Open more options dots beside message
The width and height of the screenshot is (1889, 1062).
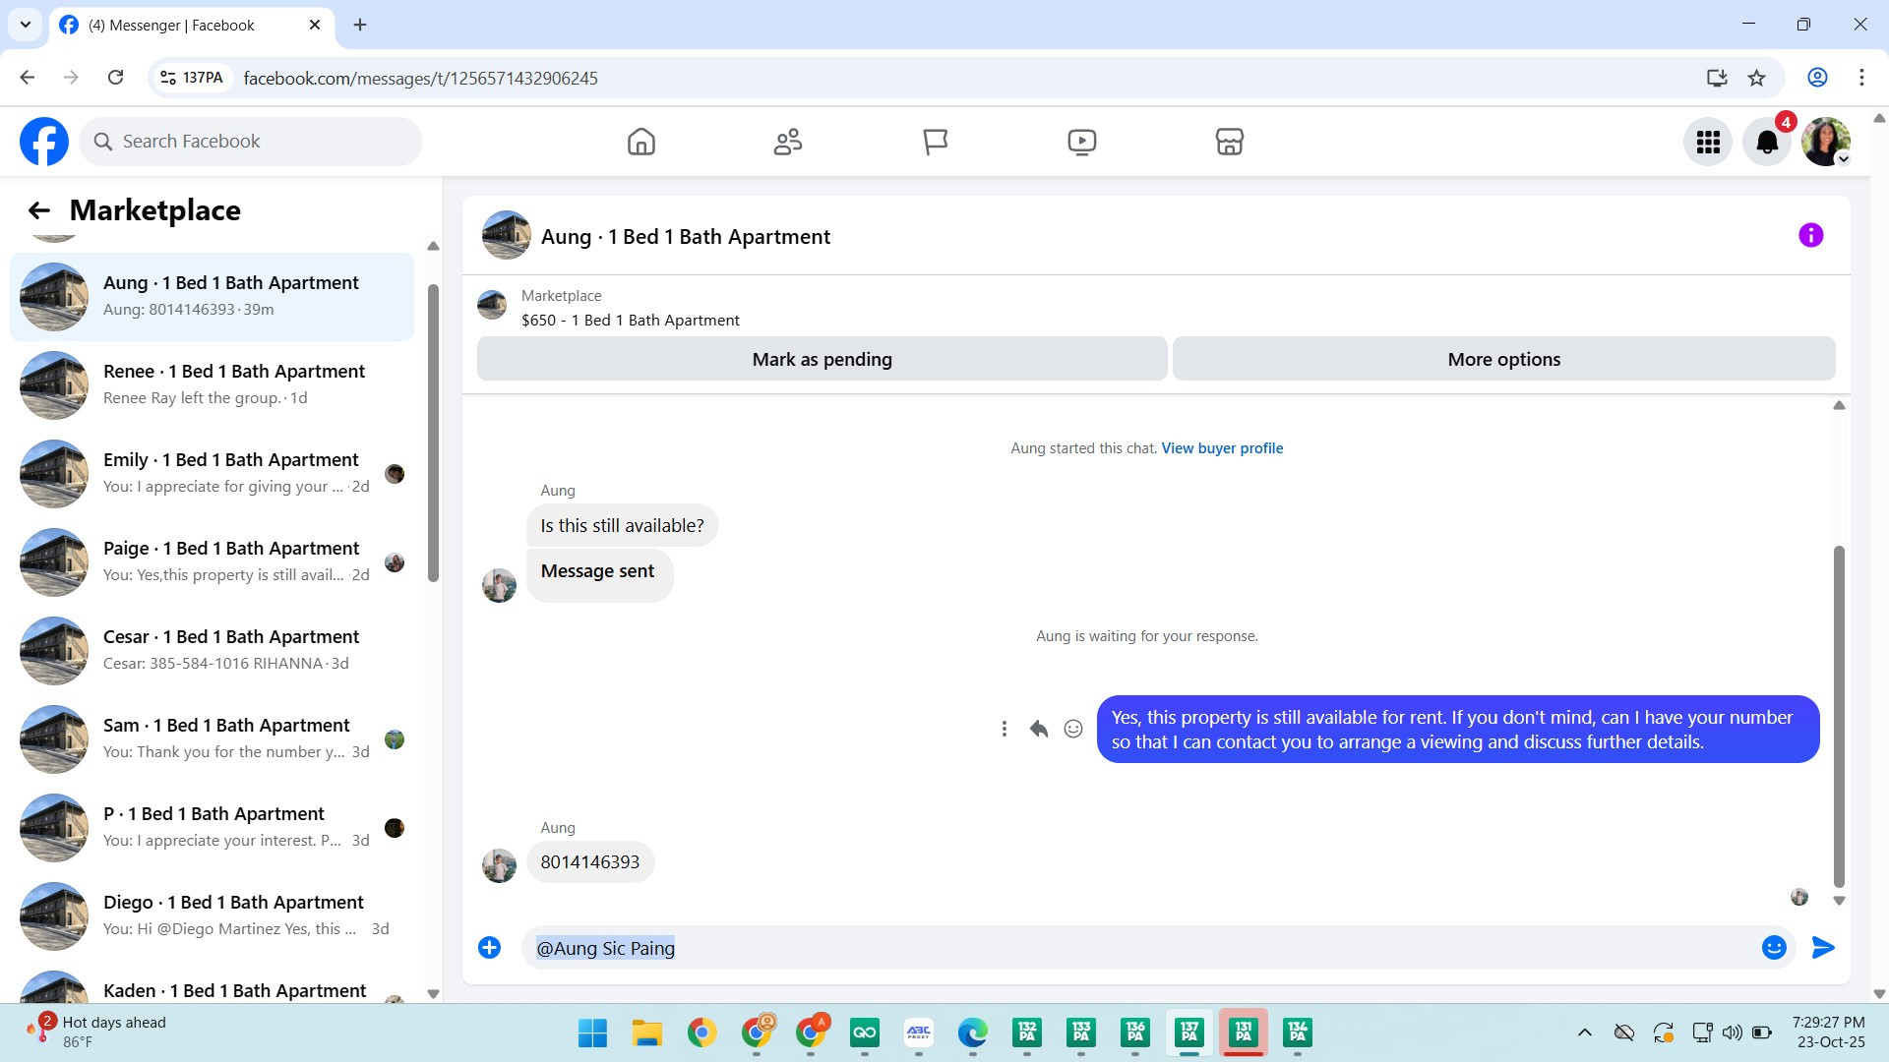(1004, 729)
